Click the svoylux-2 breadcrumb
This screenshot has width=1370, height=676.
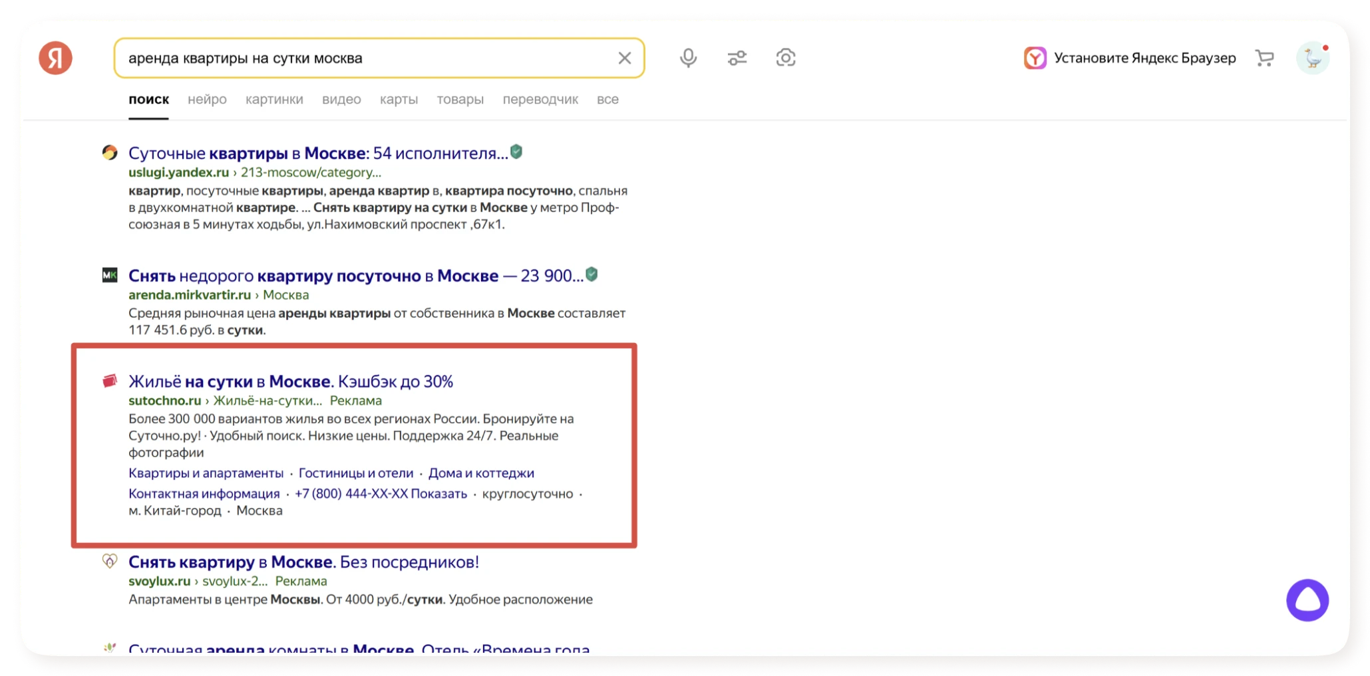point(235,580)
